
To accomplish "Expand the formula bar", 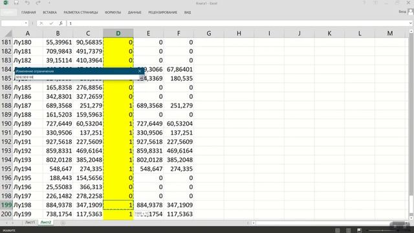I will click(x=411, y=23).
